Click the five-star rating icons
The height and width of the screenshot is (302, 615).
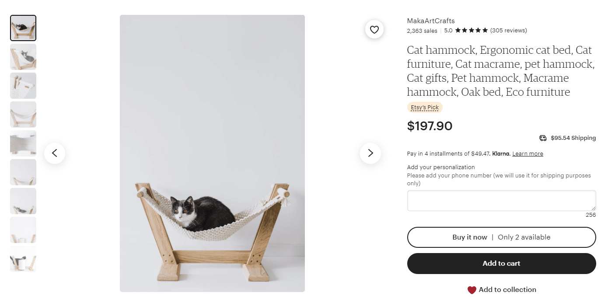(472, 31)
